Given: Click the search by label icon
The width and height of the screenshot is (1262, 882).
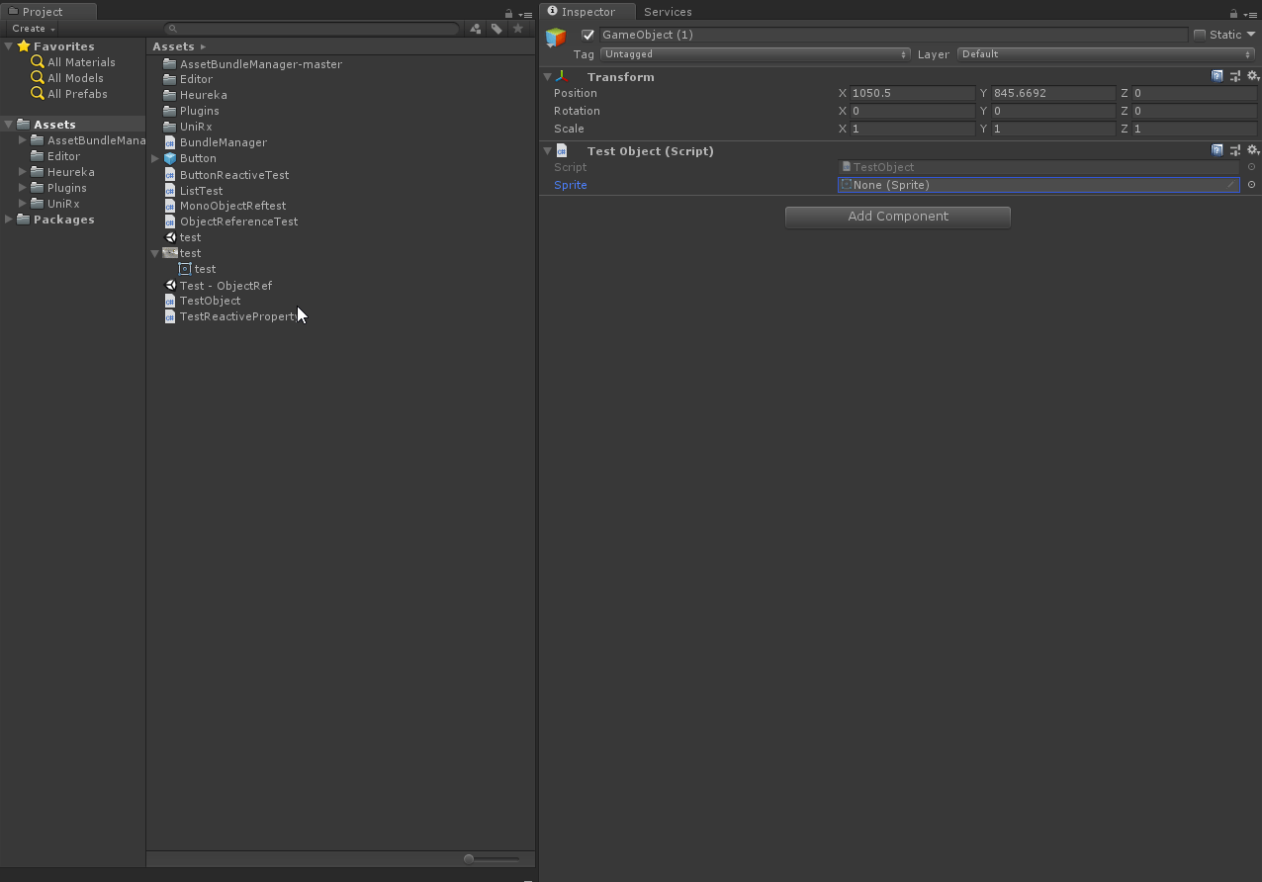Looking at the screenshot, I should pos(496,29).
